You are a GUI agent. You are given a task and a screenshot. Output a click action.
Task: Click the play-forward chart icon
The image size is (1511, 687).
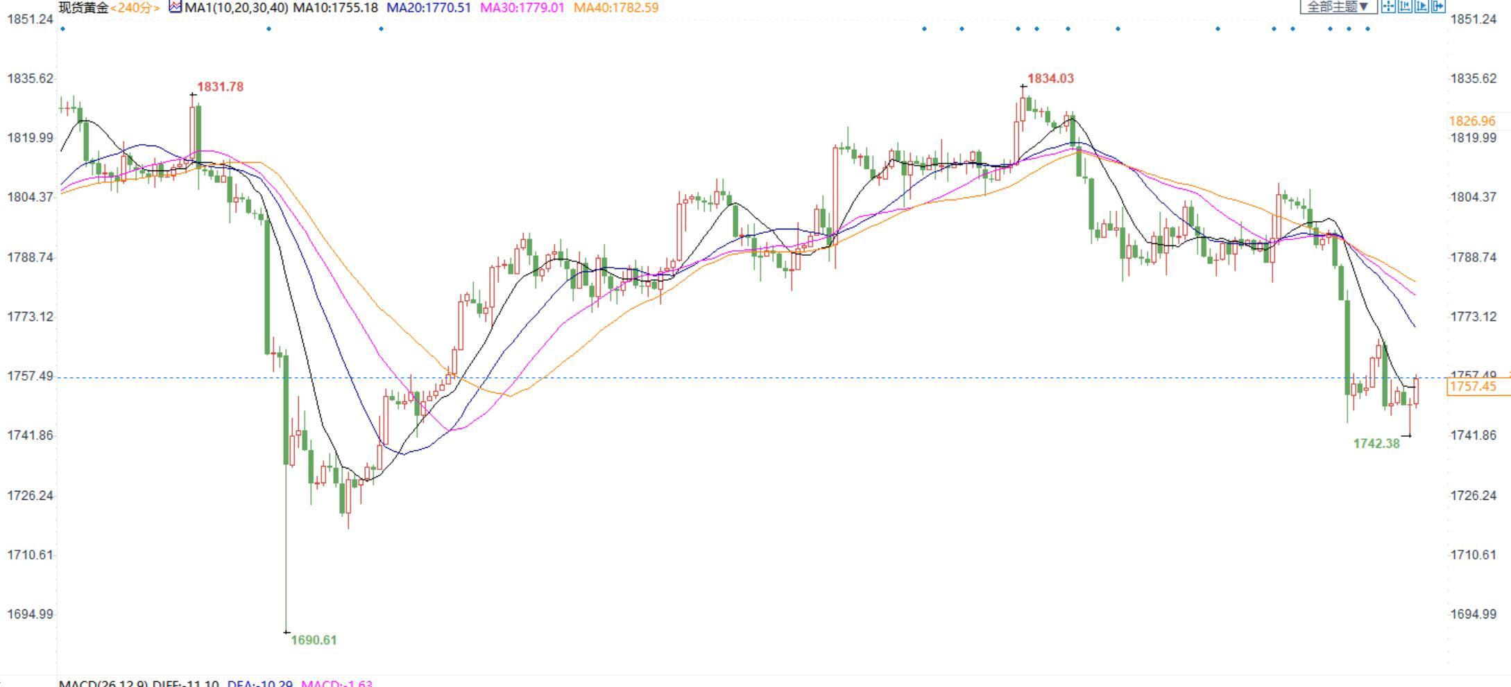1422,7
